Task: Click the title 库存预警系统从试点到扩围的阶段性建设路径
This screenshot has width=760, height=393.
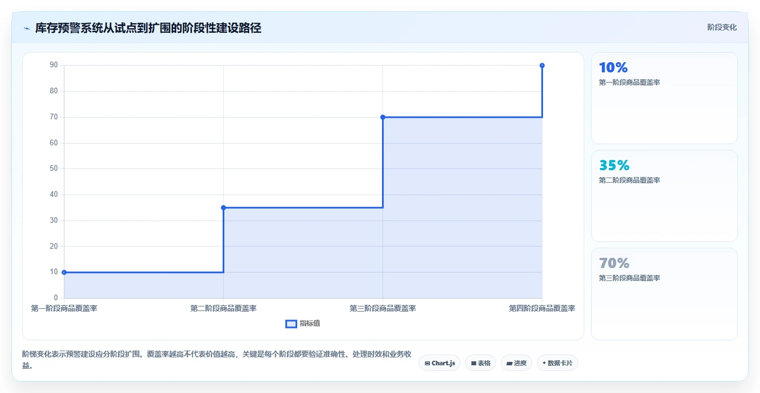Action: (x=148, y=28)
